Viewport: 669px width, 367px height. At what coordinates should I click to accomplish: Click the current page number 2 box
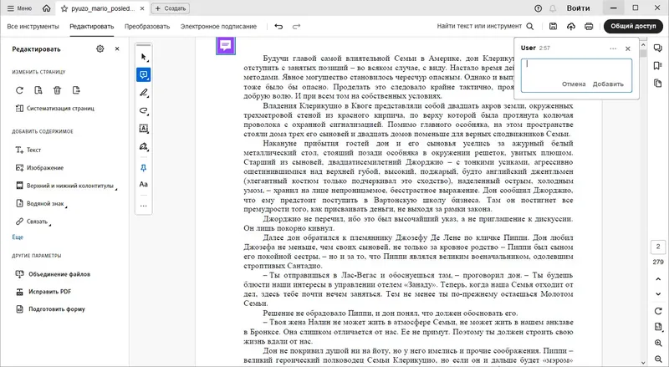pos(658,247)
